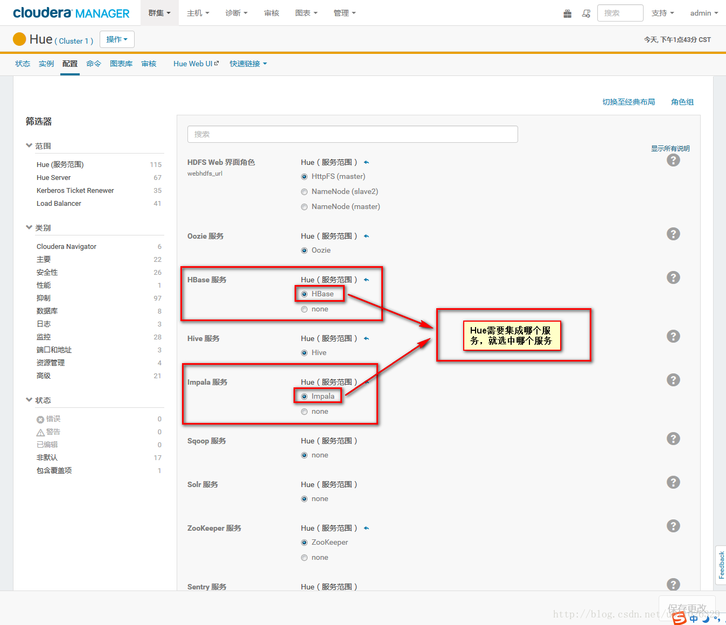Reset HDFS Web 界面角色 to default arrow
726x625 pixels.
pos(366,162)
